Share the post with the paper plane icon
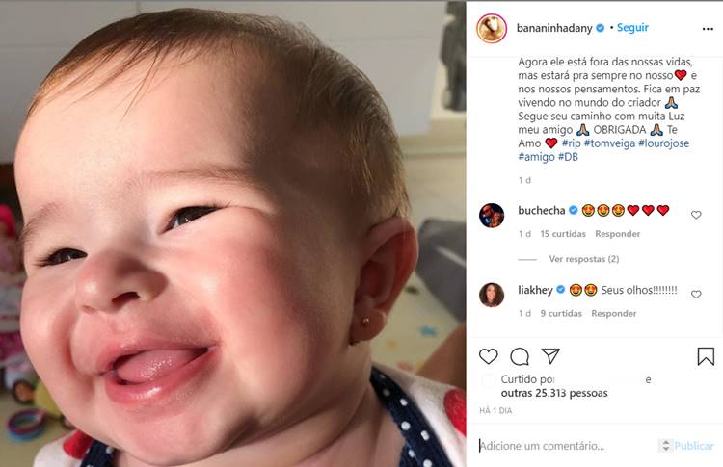This screenshot has height=467, width=723. coord(550,356)
